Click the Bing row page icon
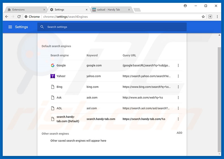This screenshot has width=224, height=159. (52, 87)
